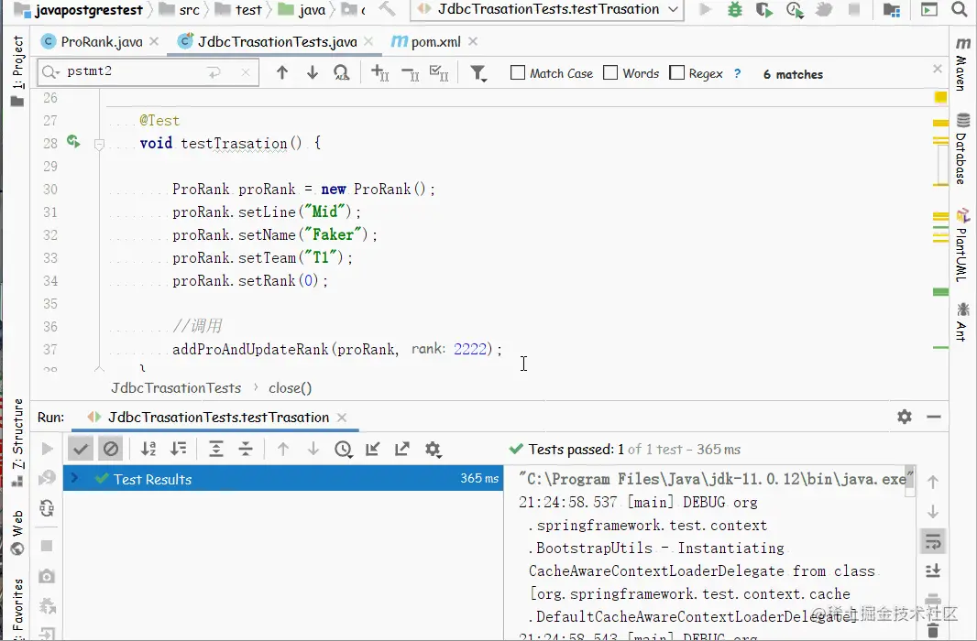The height and width of the screenshot is (641, 977).
Task: Enable Regex search checkbox
Action: click(x=677, y=73)
